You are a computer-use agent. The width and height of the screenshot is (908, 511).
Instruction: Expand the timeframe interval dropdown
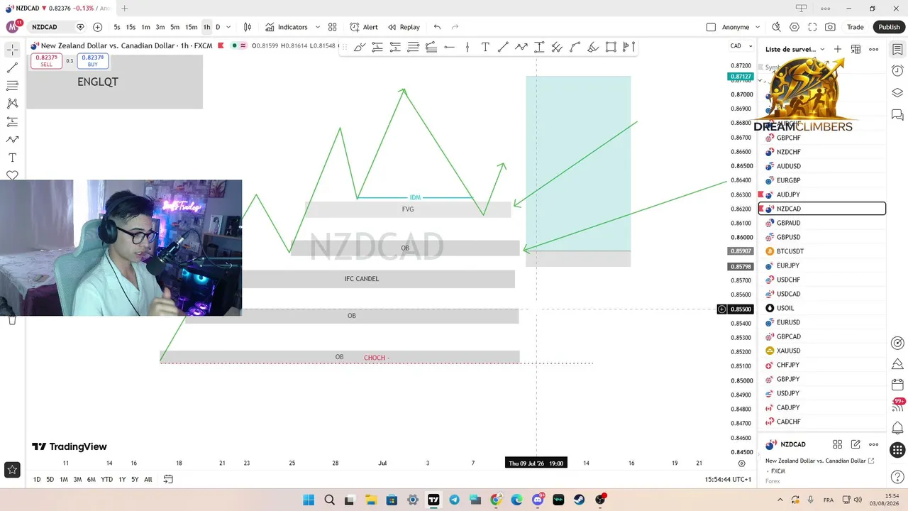pyautogui.click(x=228, y=27)
